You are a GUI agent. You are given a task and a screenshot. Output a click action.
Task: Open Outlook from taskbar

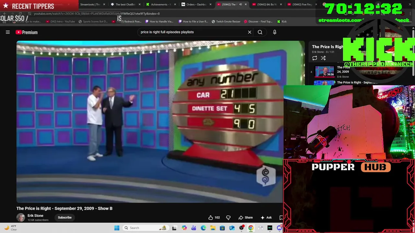[x=232, y=228]
